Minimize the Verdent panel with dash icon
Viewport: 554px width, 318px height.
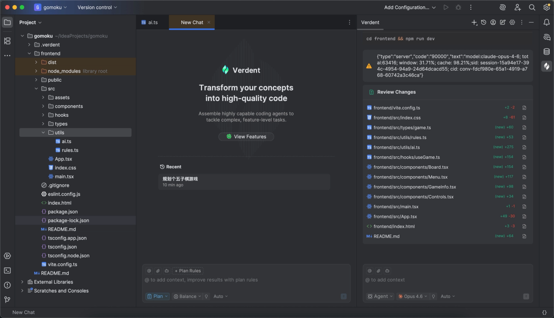pos(531,22)
